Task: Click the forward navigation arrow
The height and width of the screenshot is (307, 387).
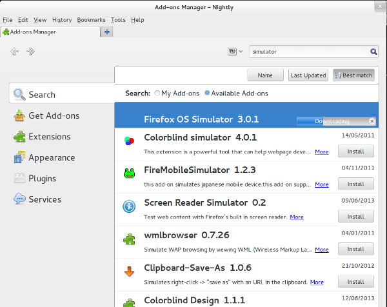Action: tap(30, 51)
